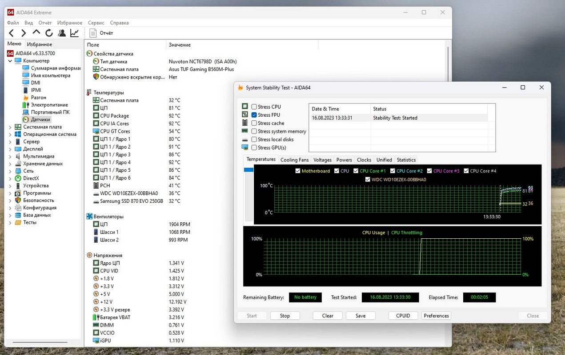Image resolution: width=565 pixels, height=355 pixels.
Task: Toggle Motherboard graph checkbox
Action: [x=298, y=171]
